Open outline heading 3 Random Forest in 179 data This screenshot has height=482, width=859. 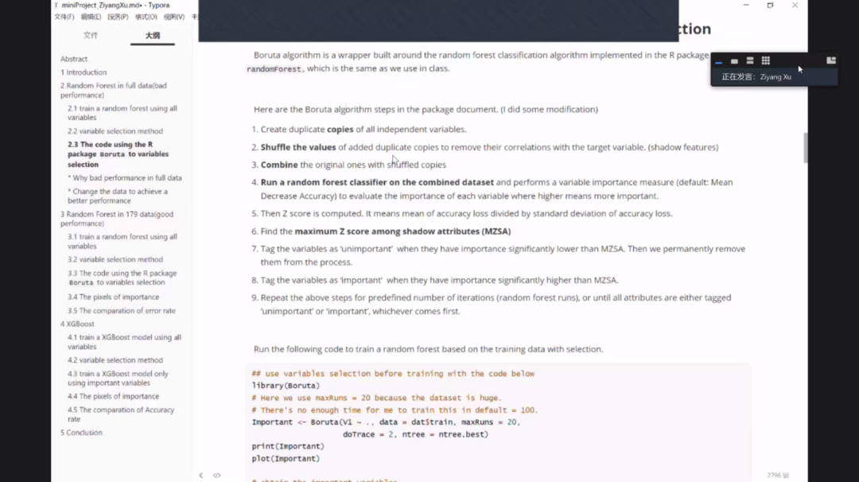click(x=117, y=219)
